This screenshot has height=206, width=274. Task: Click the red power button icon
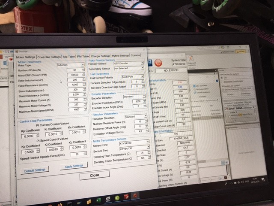coord(158,63)
